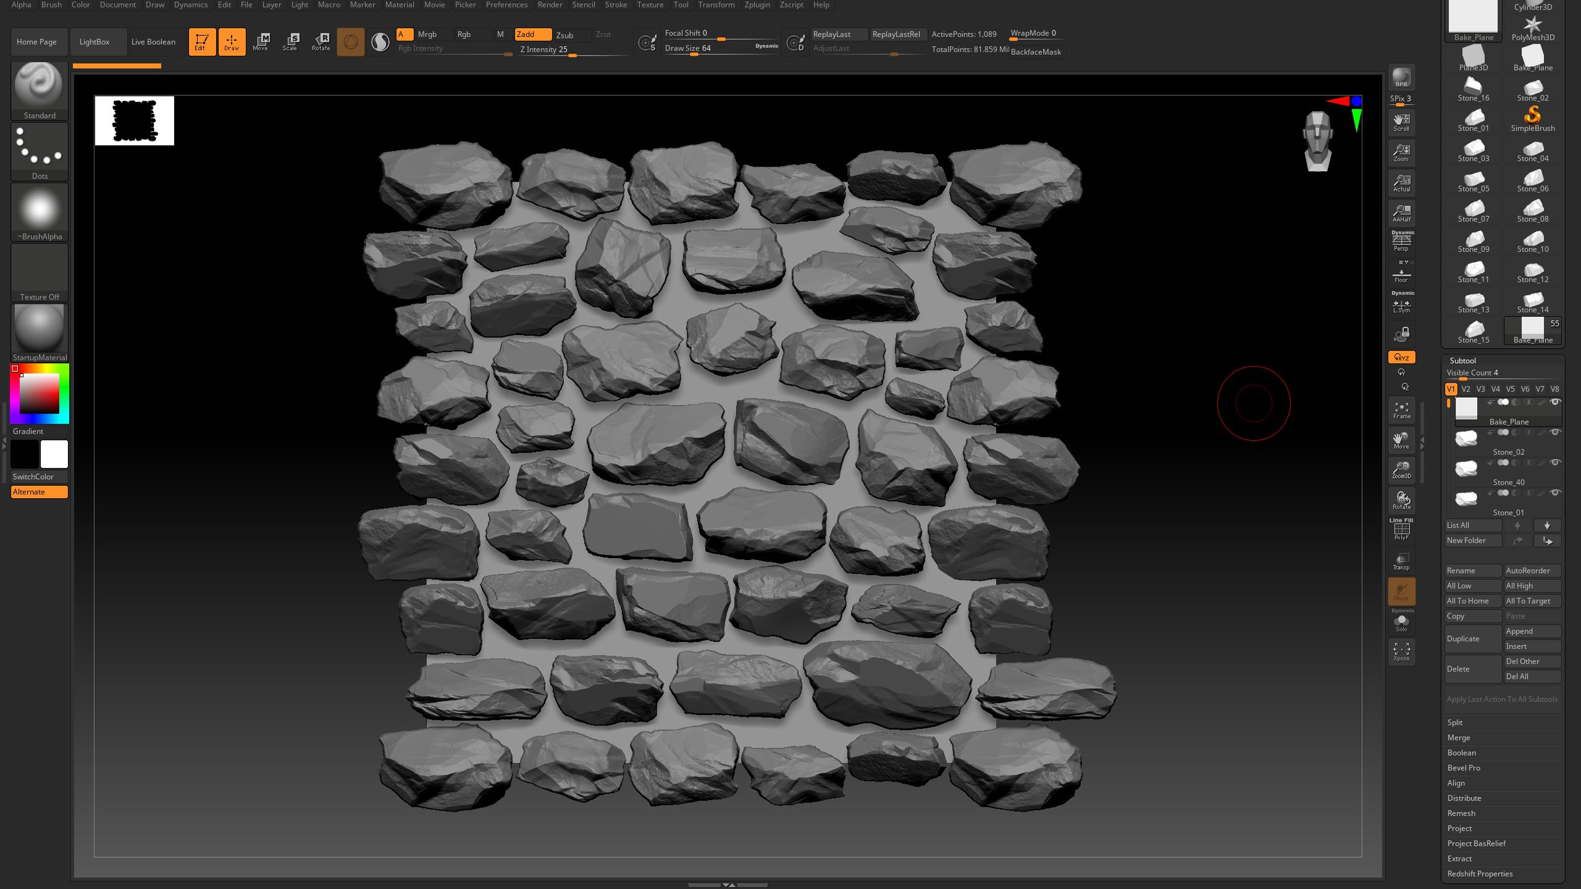Select the PolyMesh3D tool
Screen dimensions: 1581x889
[x=1533, y=28]
